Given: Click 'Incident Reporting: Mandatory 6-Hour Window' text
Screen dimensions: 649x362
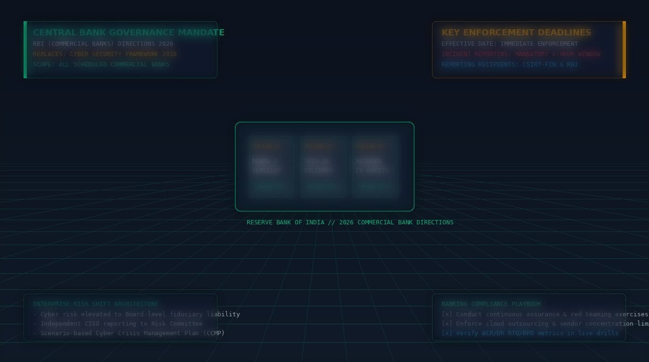Looking at the screenshot, I should tap(521, 54).
